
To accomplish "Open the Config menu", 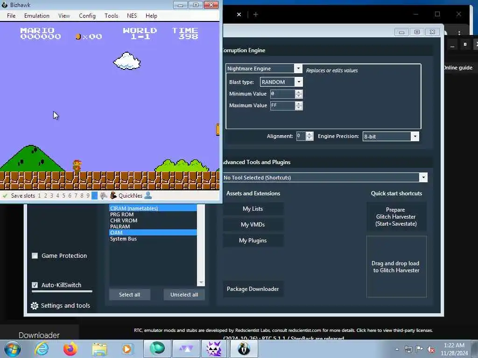I will coord(87,16).
